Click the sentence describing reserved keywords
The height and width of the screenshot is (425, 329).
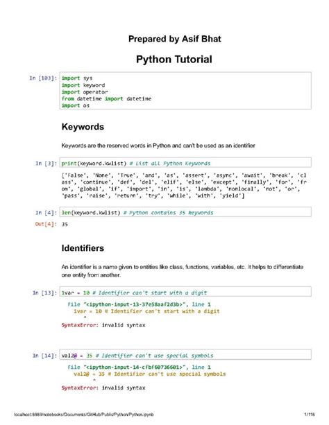point(158,146)
